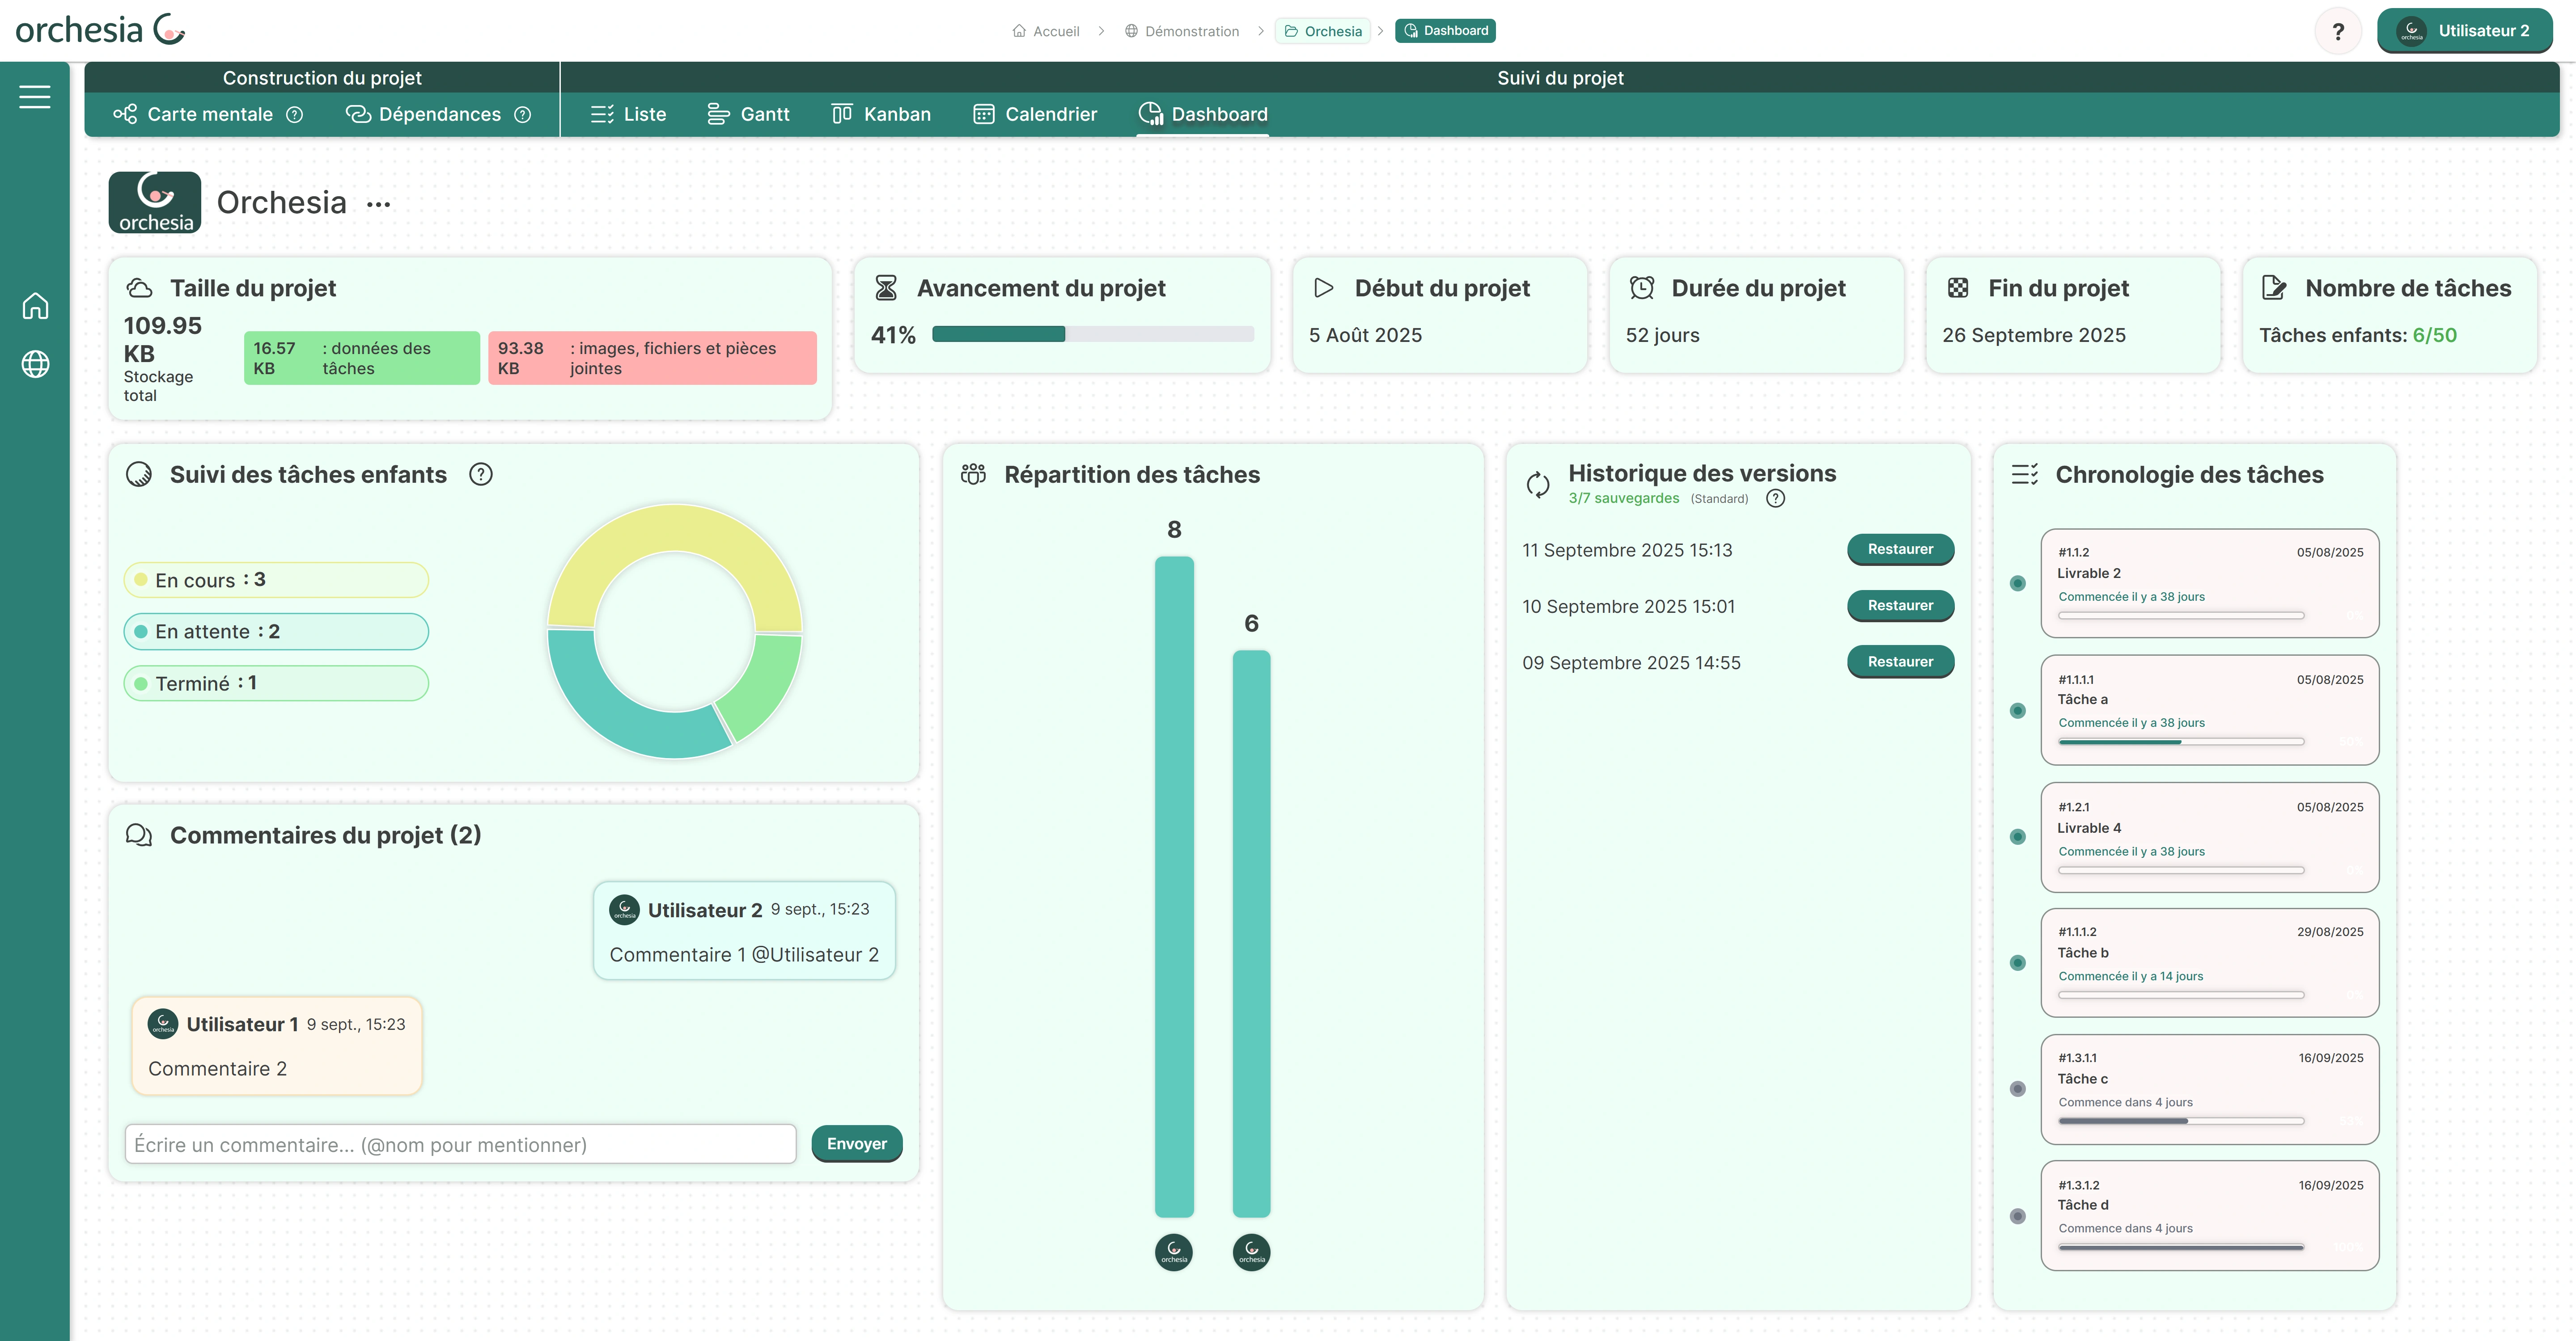Click the Orchesia project thumbnail logo
This screenshot has width=2576, height=1341.
155,202
